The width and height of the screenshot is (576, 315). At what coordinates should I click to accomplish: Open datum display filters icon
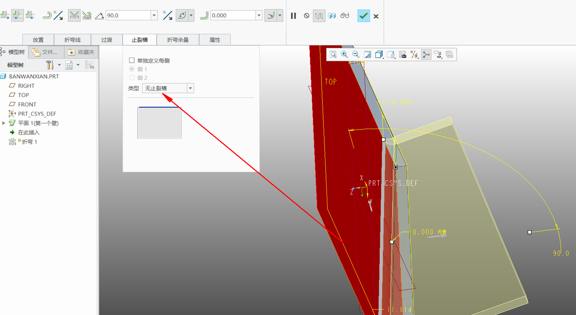[414, 54]
